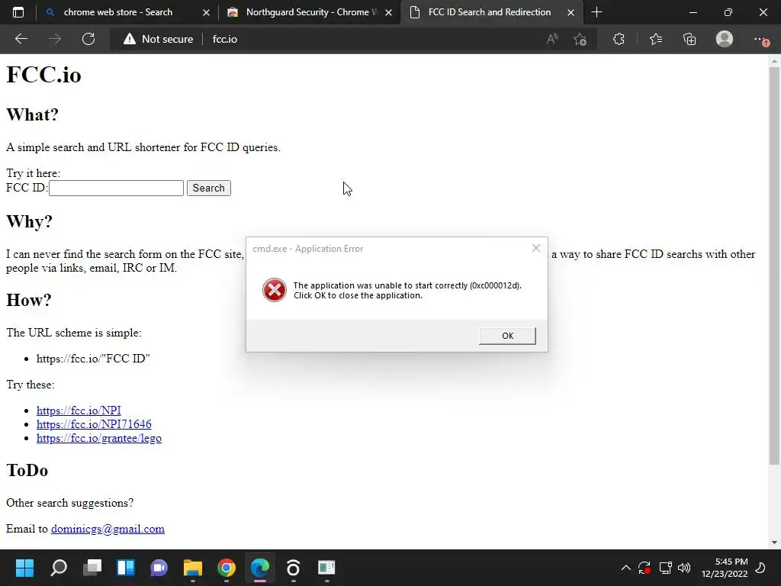The height and width of the screenshot is (586, 781).
Task: Open the https://fcc.io/NPI link
Action: [x=79, y=410]
